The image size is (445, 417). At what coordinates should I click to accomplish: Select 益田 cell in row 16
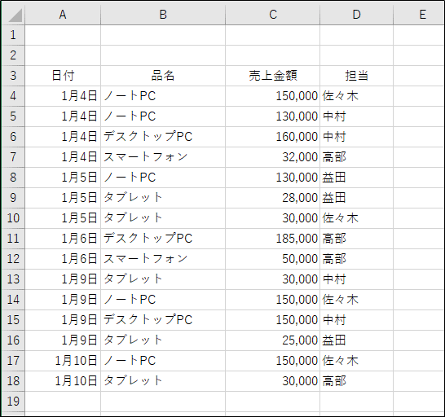[x=357, y=340]
